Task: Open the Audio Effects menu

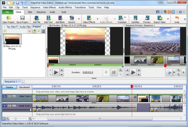Action: point(65,7)
